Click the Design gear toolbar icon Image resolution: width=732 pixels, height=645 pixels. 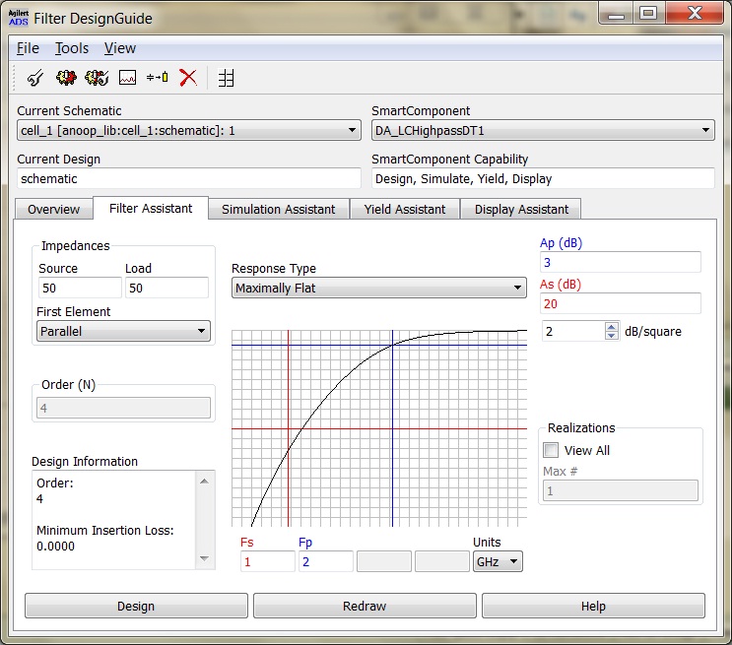66,78
